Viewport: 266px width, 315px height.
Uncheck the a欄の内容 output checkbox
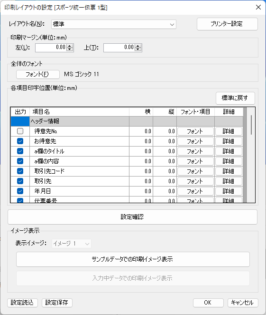[x=20, y=161]
